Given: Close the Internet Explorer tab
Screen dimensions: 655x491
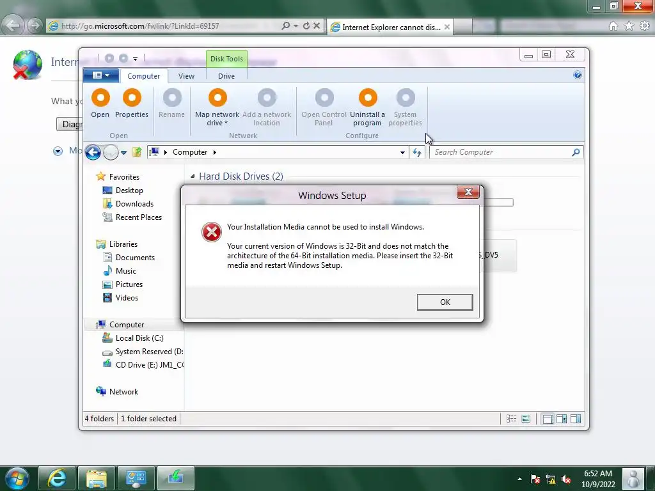Looking at the screenshot, I should (x=447, y=27).
